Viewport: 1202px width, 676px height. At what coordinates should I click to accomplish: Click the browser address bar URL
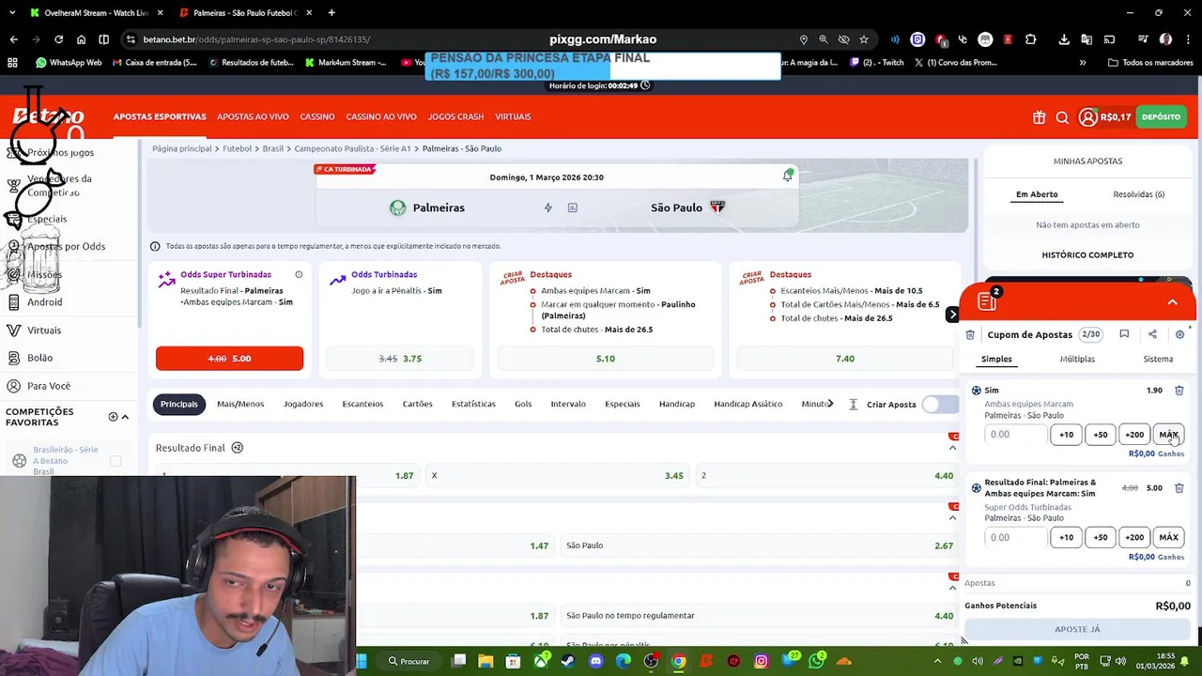[256, 39]
